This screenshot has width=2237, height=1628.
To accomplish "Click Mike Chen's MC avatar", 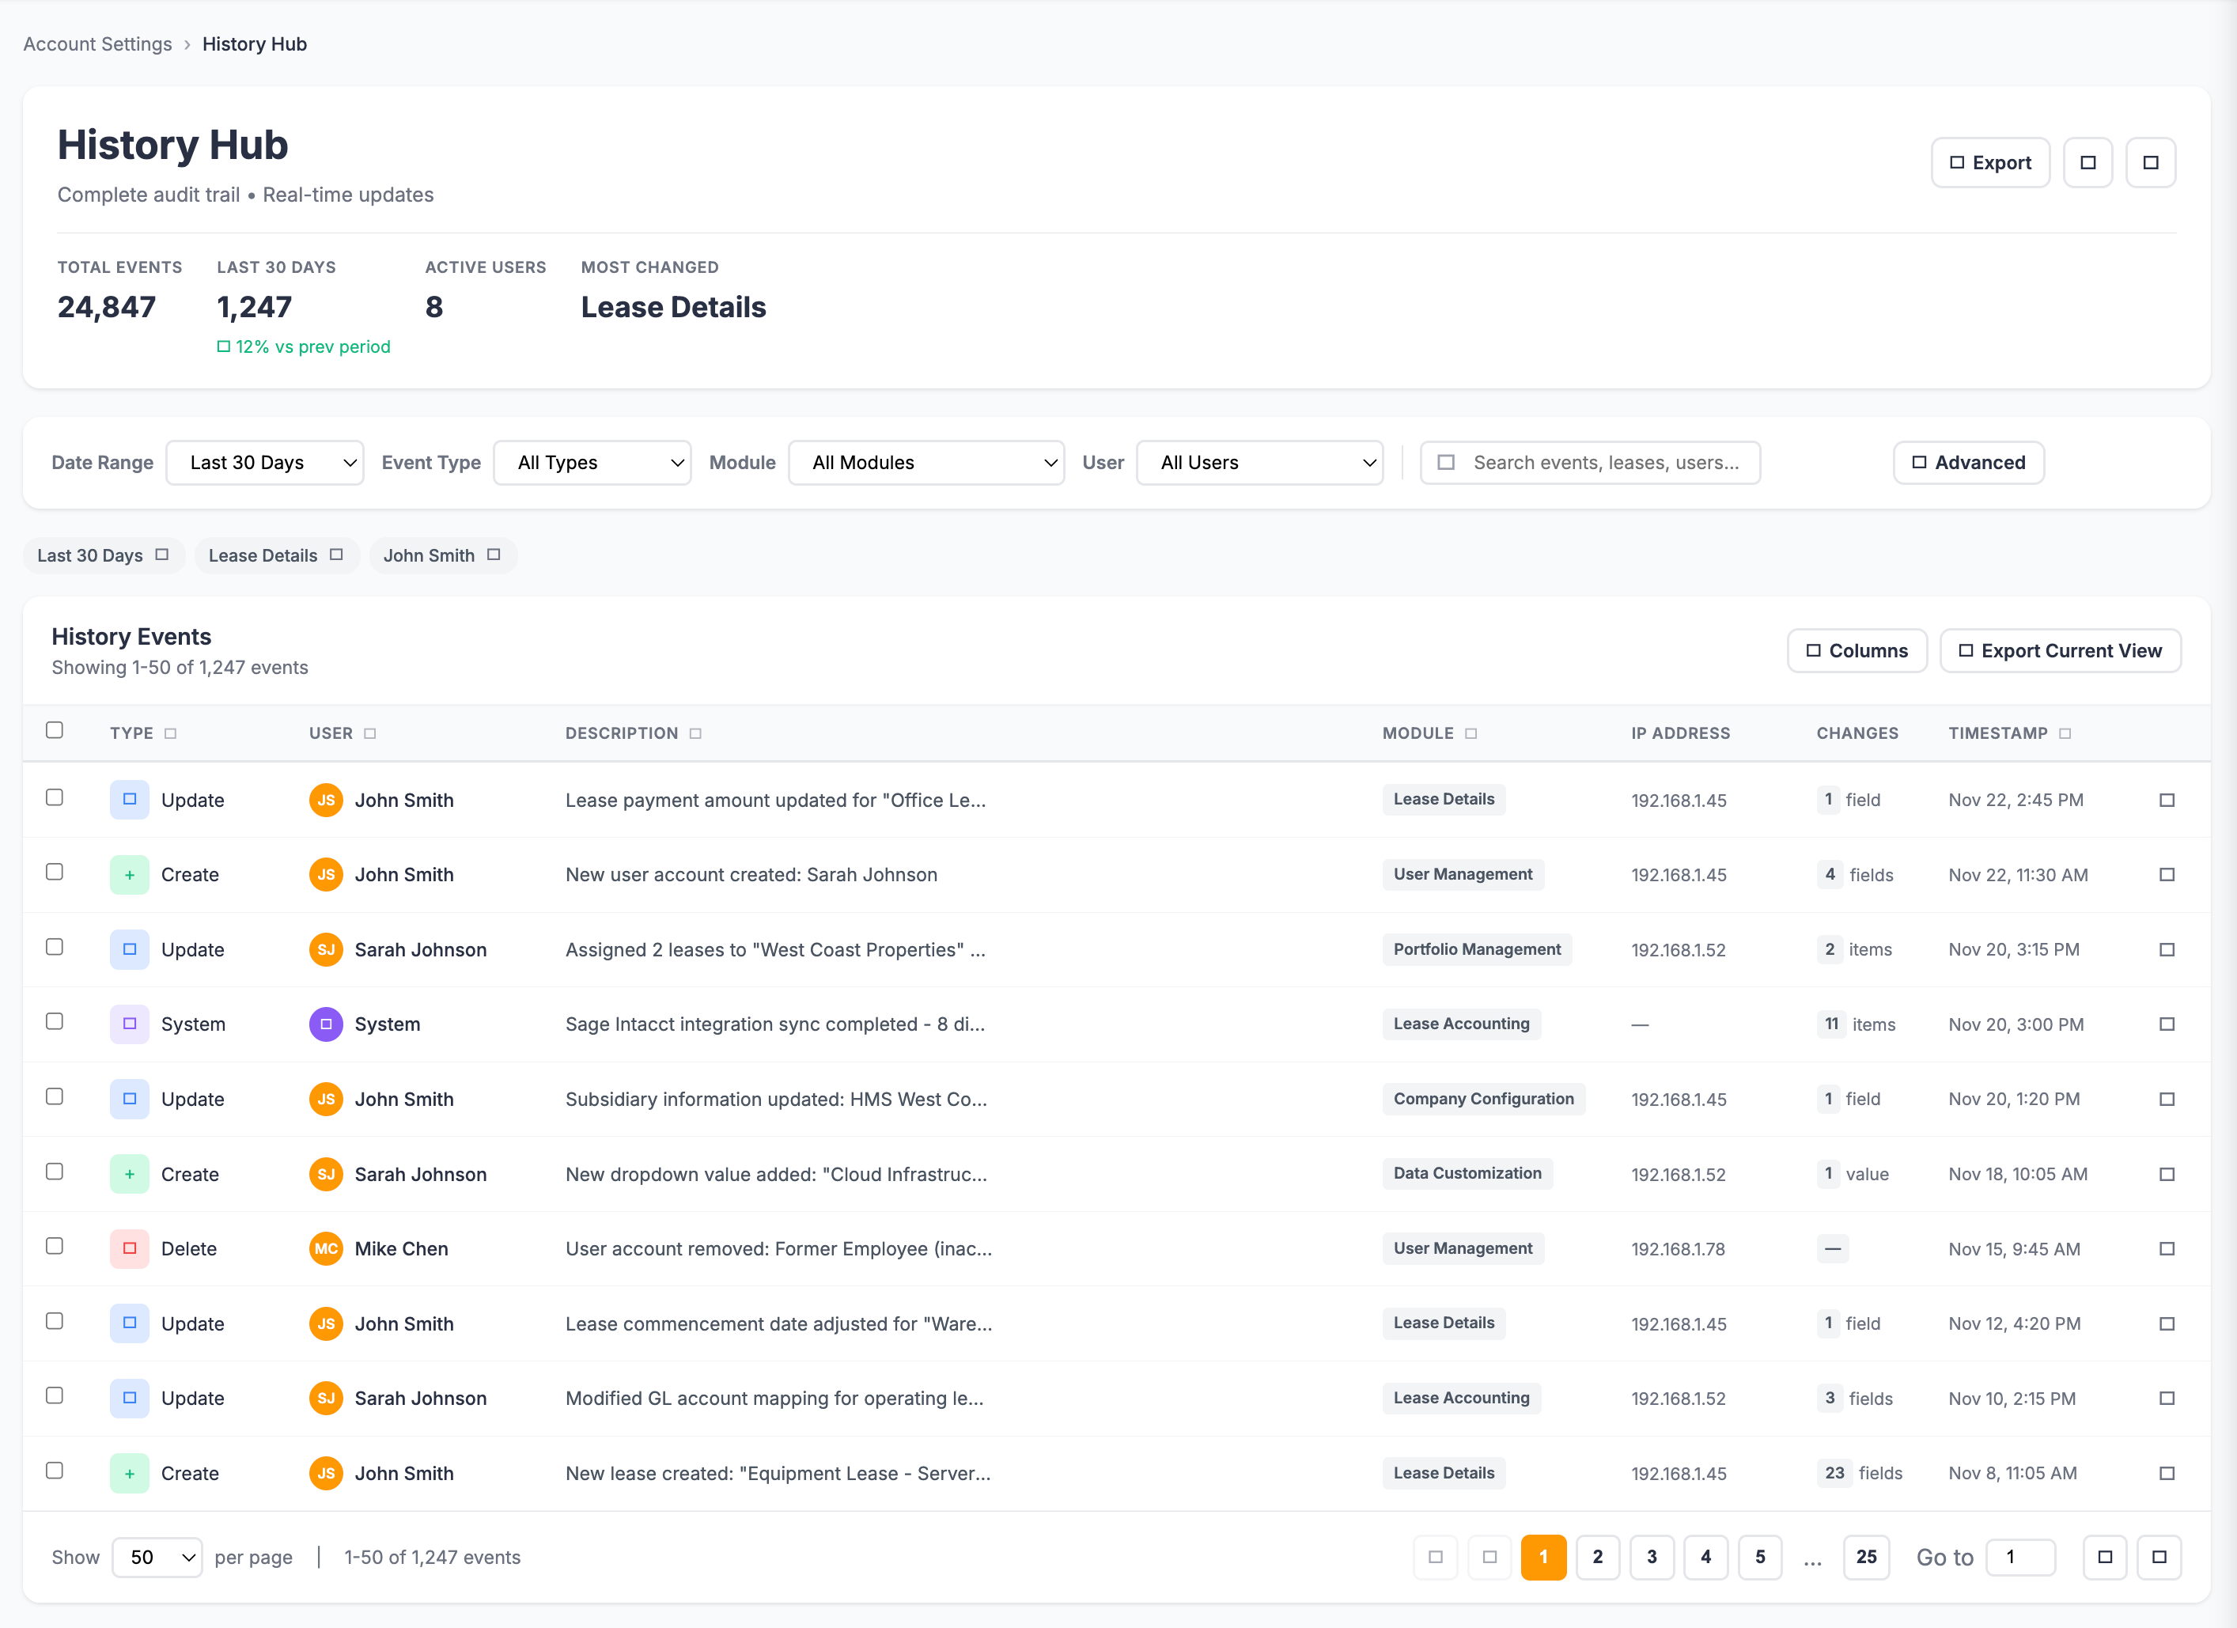I will click(325, 1248).
